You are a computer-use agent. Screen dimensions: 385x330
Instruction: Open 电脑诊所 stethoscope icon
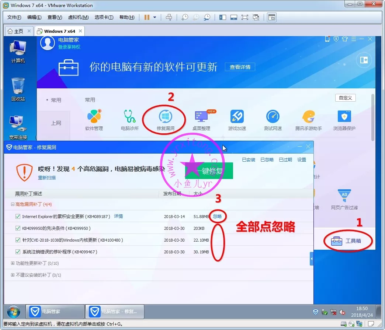pos(130,117)
